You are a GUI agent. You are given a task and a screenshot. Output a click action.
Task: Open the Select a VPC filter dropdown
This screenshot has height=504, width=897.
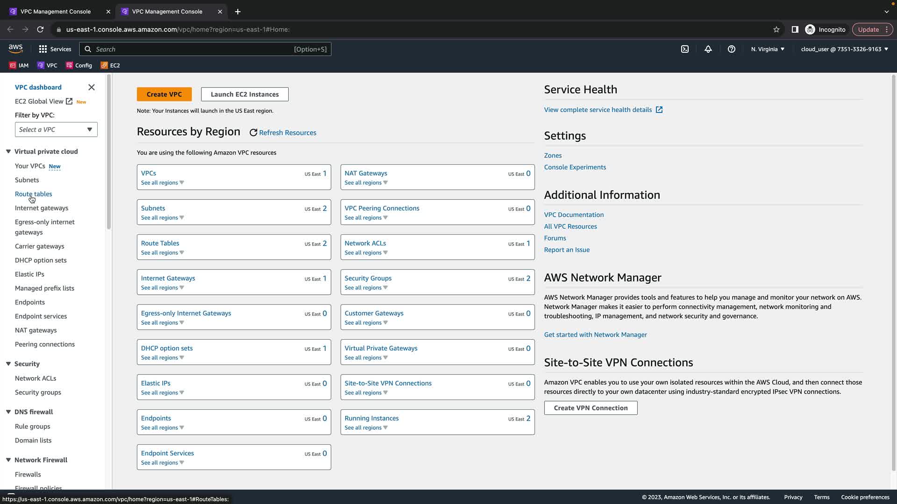56,130
